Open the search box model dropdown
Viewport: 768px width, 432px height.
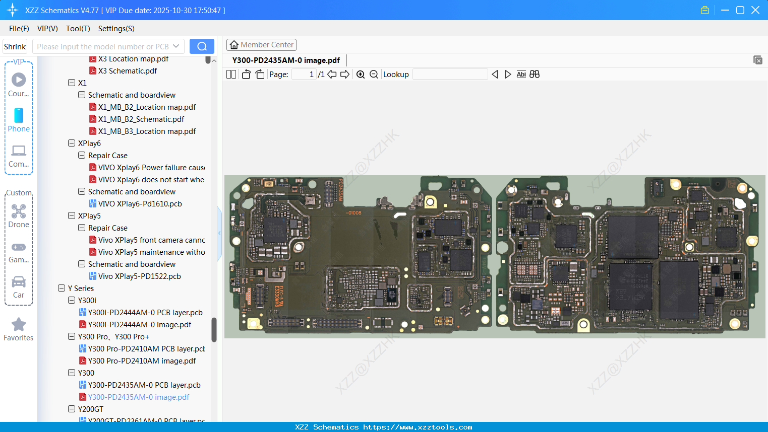(176, 45)
